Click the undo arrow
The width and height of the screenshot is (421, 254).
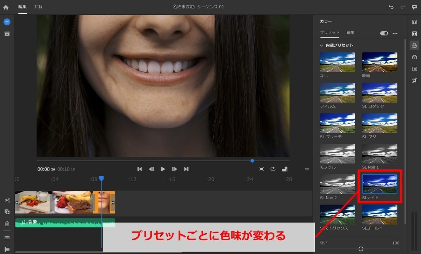[x=391, y=7]
